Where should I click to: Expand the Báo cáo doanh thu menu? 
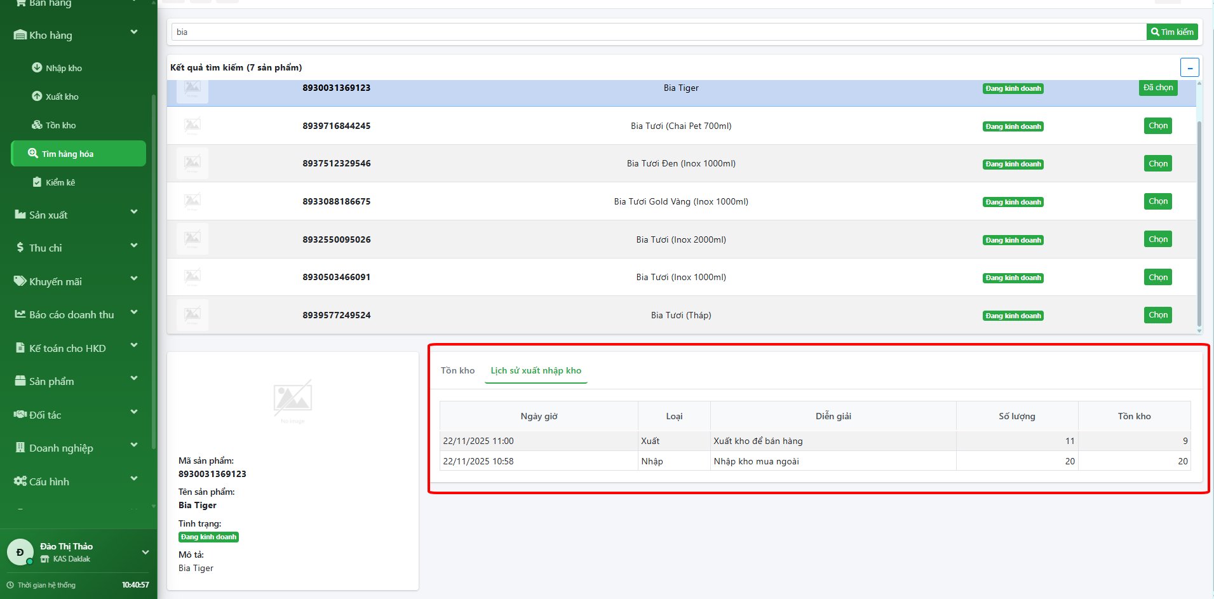134,313
